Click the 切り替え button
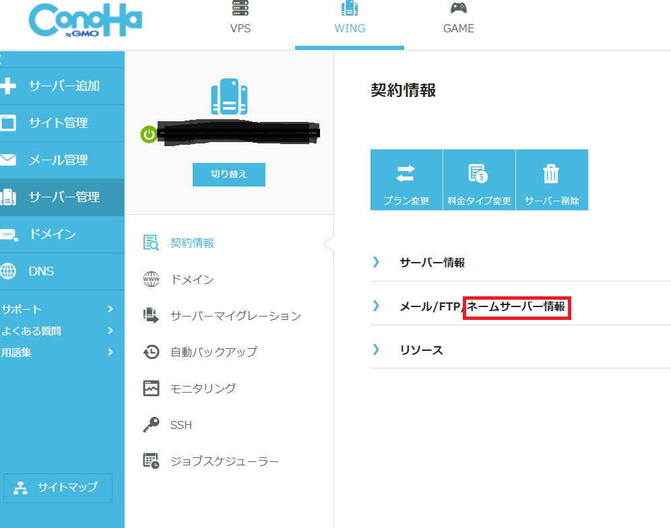Screen dimensions: 671x528 click(229, 174)
